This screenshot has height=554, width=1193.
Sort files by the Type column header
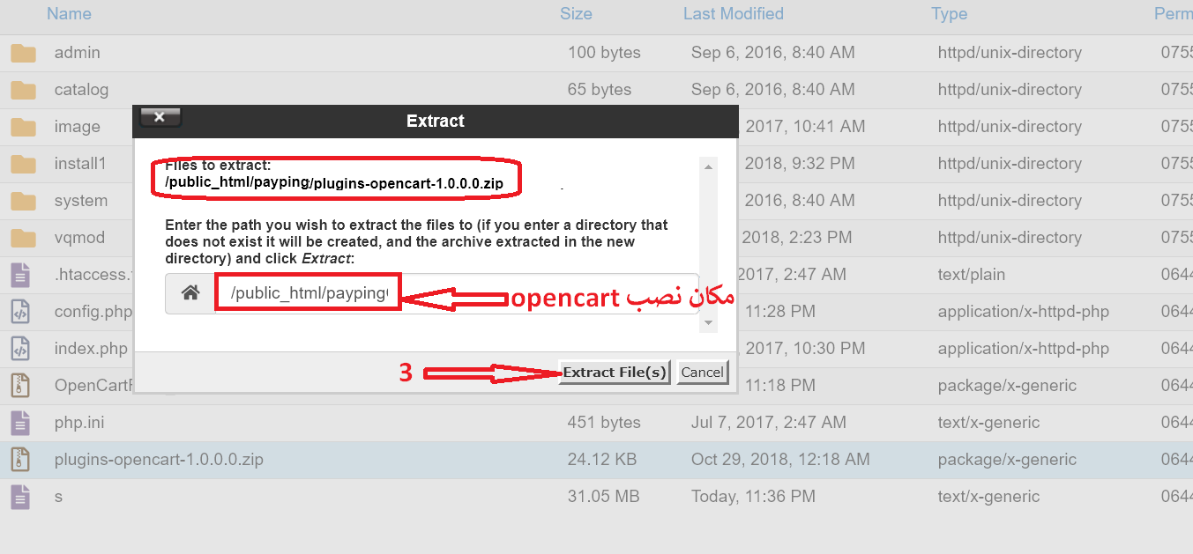950,14
